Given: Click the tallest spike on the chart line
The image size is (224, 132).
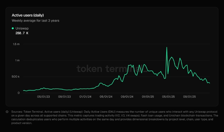Looking at the screenshot, I should pyautogui.click(x=167, y=47).
